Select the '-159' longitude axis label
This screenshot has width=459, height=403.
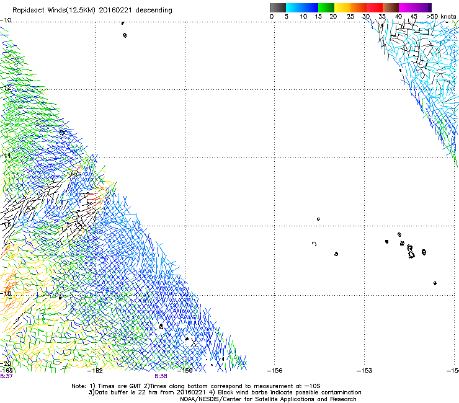tap(185, 371)
